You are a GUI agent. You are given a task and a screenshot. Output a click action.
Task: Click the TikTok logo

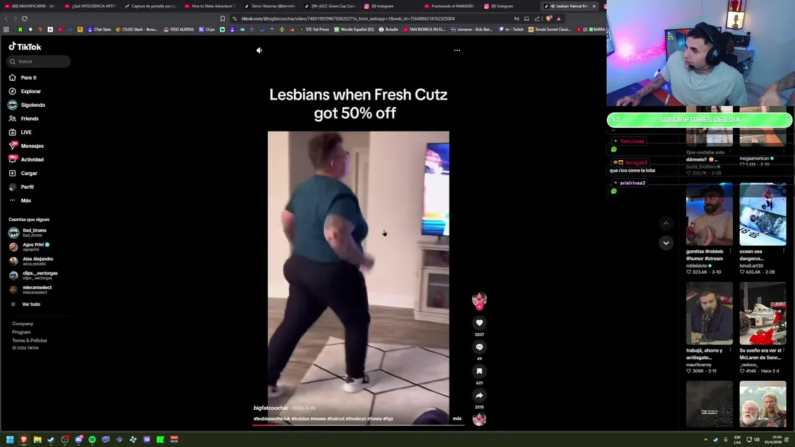tap(25, 47)
